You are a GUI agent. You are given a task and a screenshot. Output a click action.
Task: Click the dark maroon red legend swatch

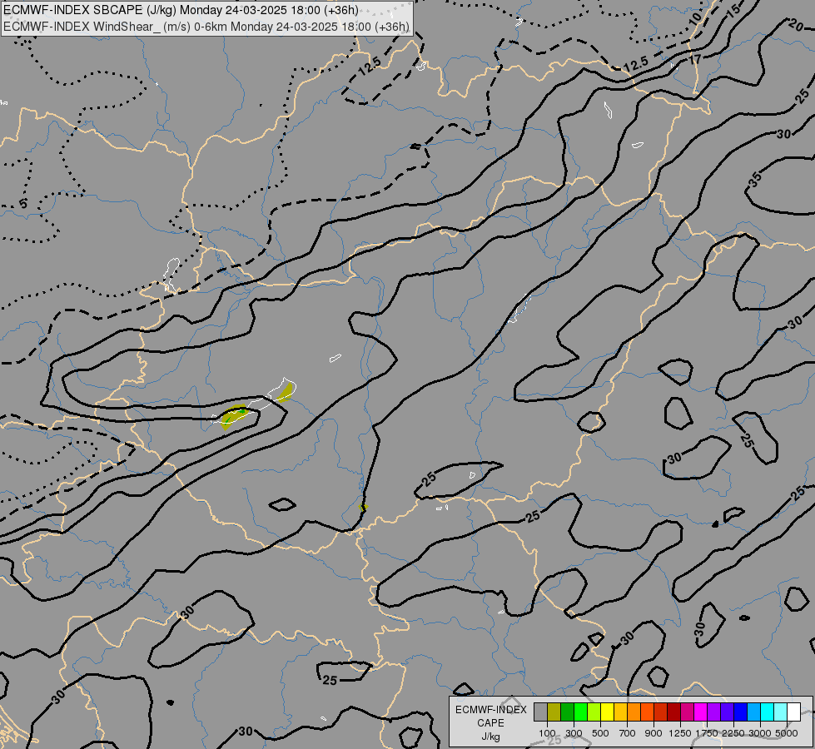673,712
